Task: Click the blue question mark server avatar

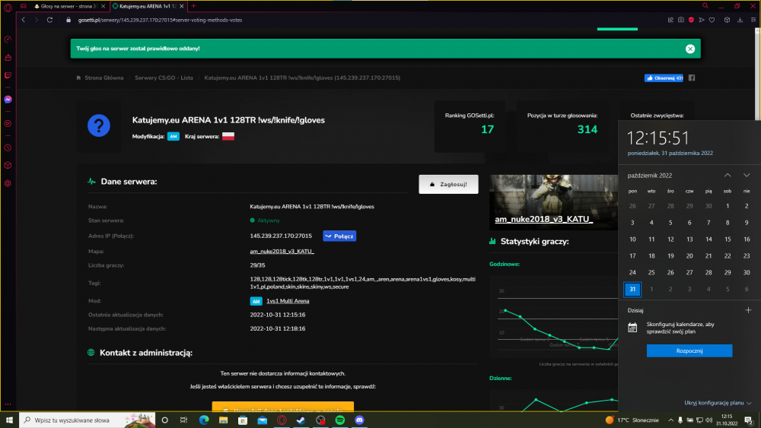Action: pyautogui.click(x=99, y=125)
